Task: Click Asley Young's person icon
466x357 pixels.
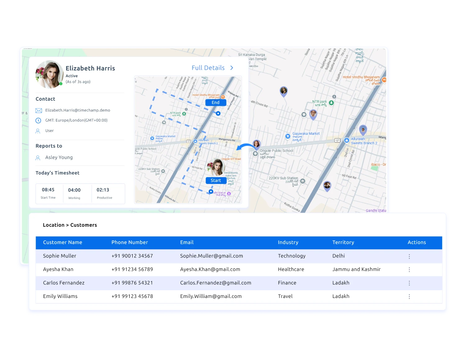Action: [38, 158]
